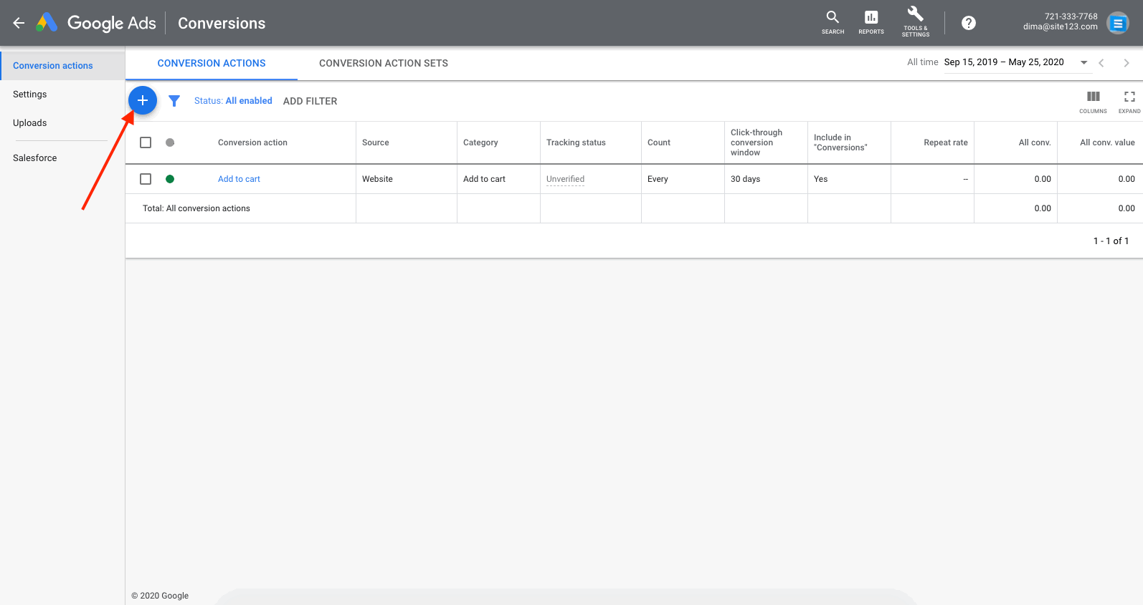Viewport: 1143px width, 605px height.
Task: Sort by Category column header
Action: click(x=480, y=142)
